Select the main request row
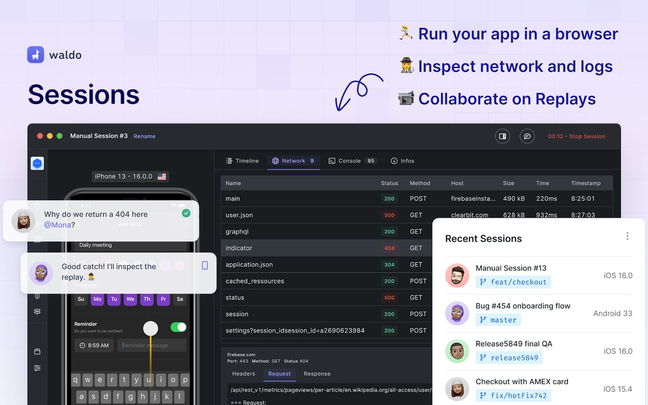The height and width of the screenshot is (405, 648). coord(417,198)
